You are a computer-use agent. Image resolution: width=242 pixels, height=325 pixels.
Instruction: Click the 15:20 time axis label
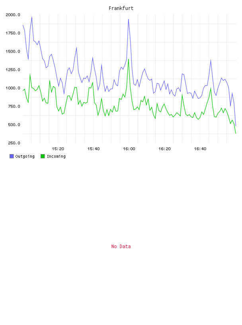pyautogui.click(x=58, y=149)
